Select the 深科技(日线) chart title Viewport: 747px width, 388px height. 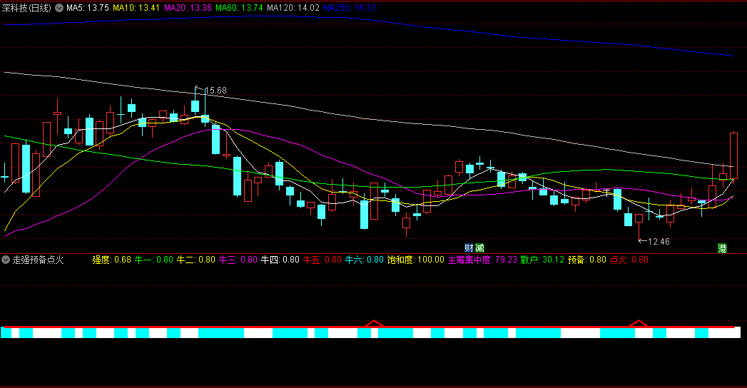tap(26, 8)
